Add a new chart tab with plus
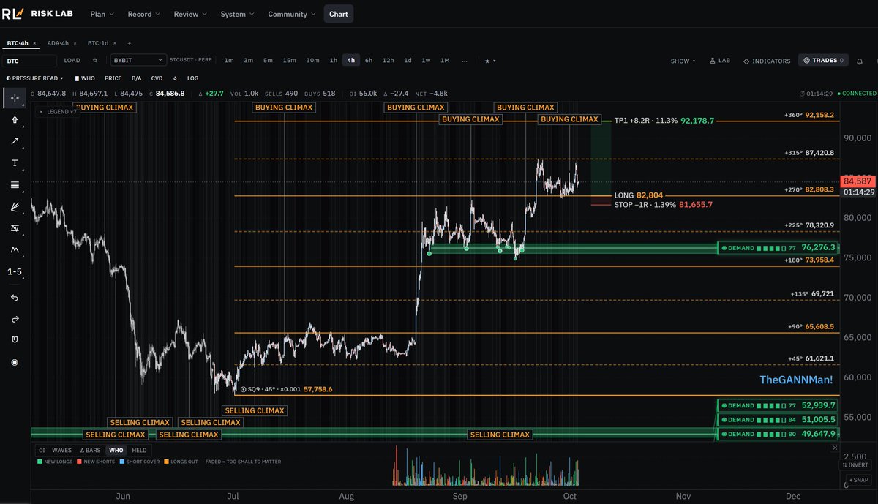Screen dimensions: 878x504 click(x=130, y=43)
